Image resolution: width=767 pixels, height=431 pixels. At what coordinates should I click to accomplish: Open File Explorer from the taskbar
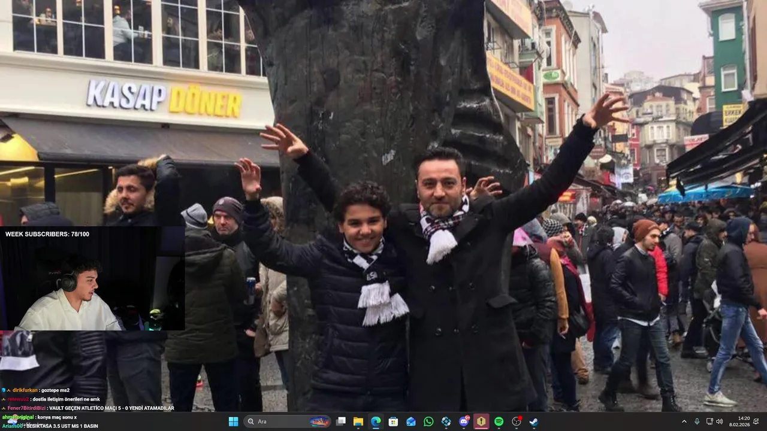358,421
